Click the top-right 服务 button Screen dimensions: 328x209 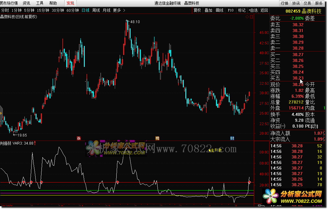[319, 3]
